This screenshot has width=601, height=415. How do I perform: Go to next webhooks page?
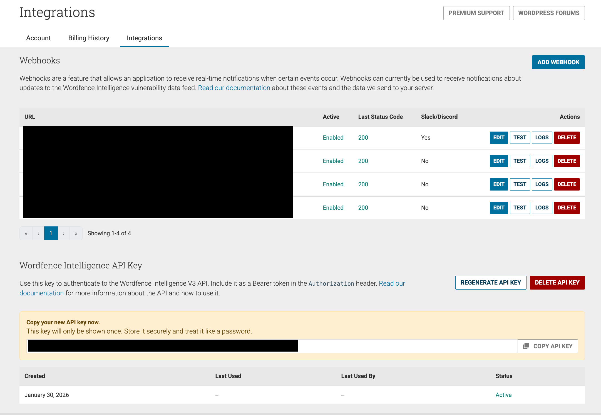coord(64,233)
